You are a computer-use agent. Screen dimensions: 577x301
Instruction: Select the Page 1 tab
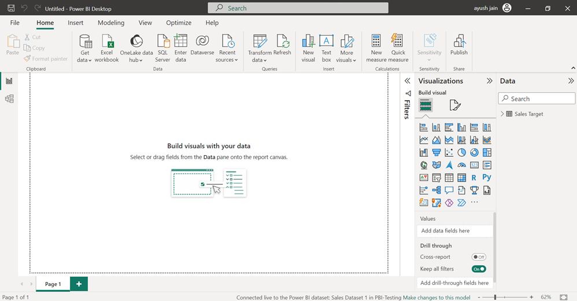click(x=53, y=284)
